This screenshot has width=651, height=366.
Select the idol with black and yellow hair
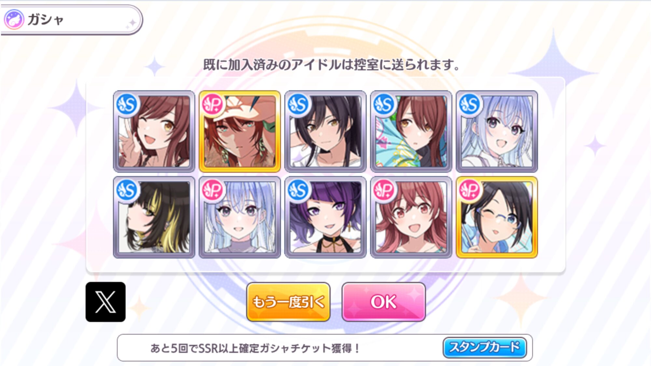pos(154,217)
